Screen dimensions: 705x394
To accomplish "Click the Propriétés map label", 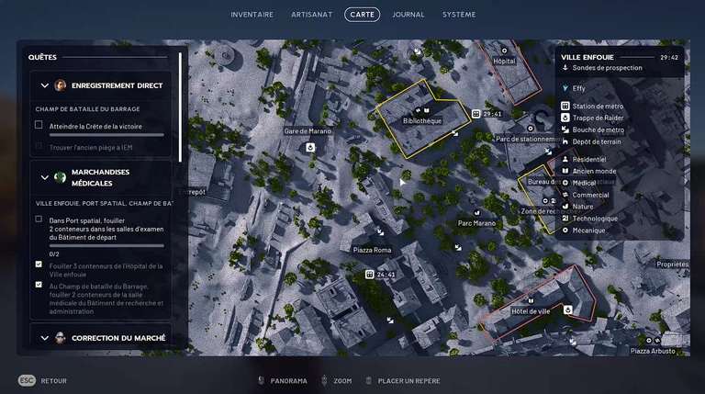I will (672, 264).
